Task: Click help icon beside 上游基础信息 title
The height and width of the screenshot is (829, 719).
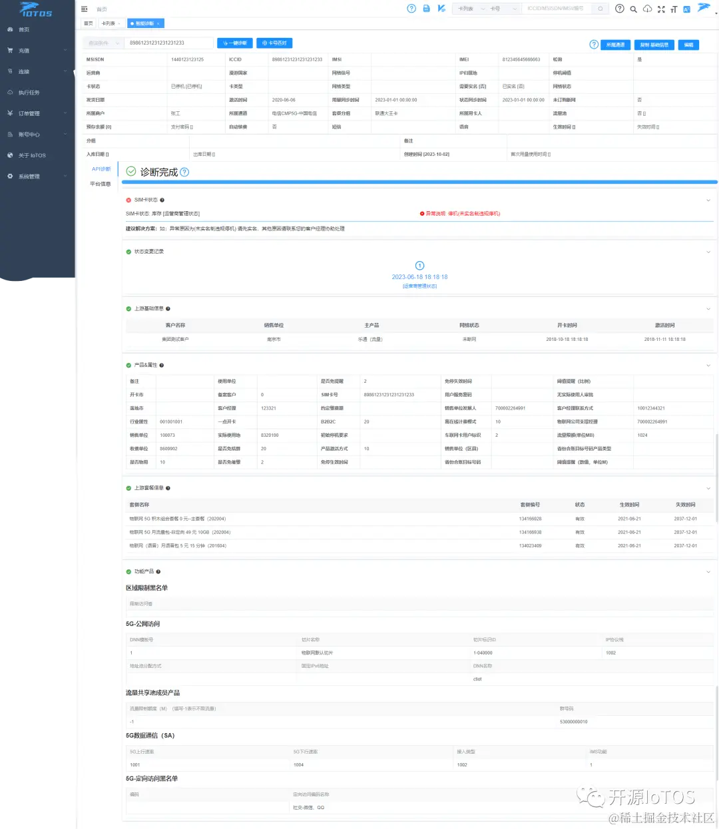Action: [x=168, y=308]
